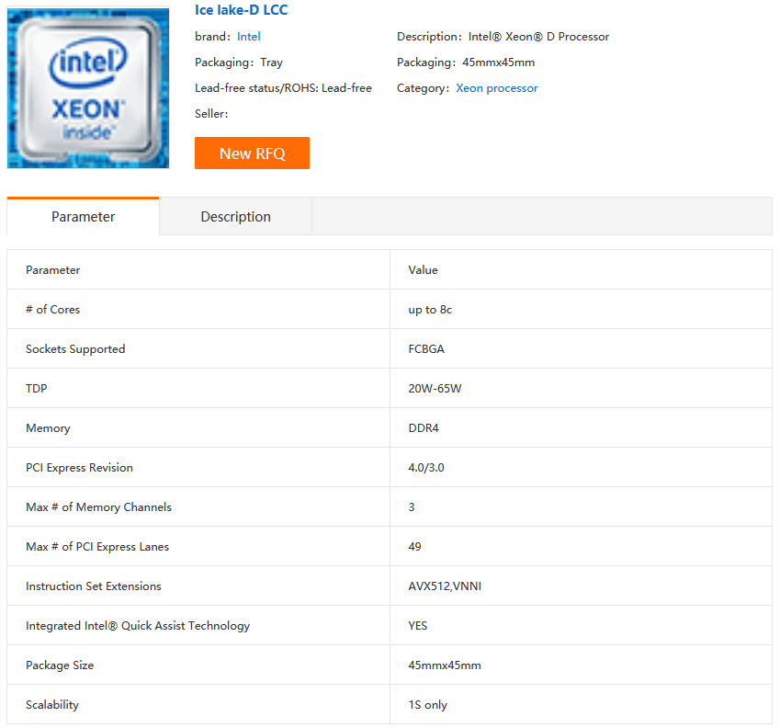Click the 'Description: Intel® Xeon® D Processor' text
This screenshot has height=728, width=780.
(503, 37)
